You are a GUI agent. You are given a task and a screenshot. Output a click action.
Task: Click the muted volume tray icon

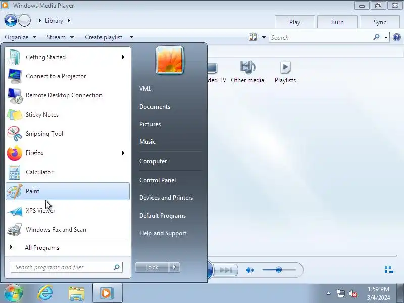[352, 293]
